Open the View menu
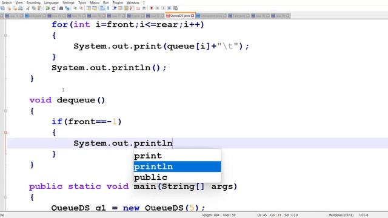The width and height of the screenshot is (388, 218). tap(19, 2)
